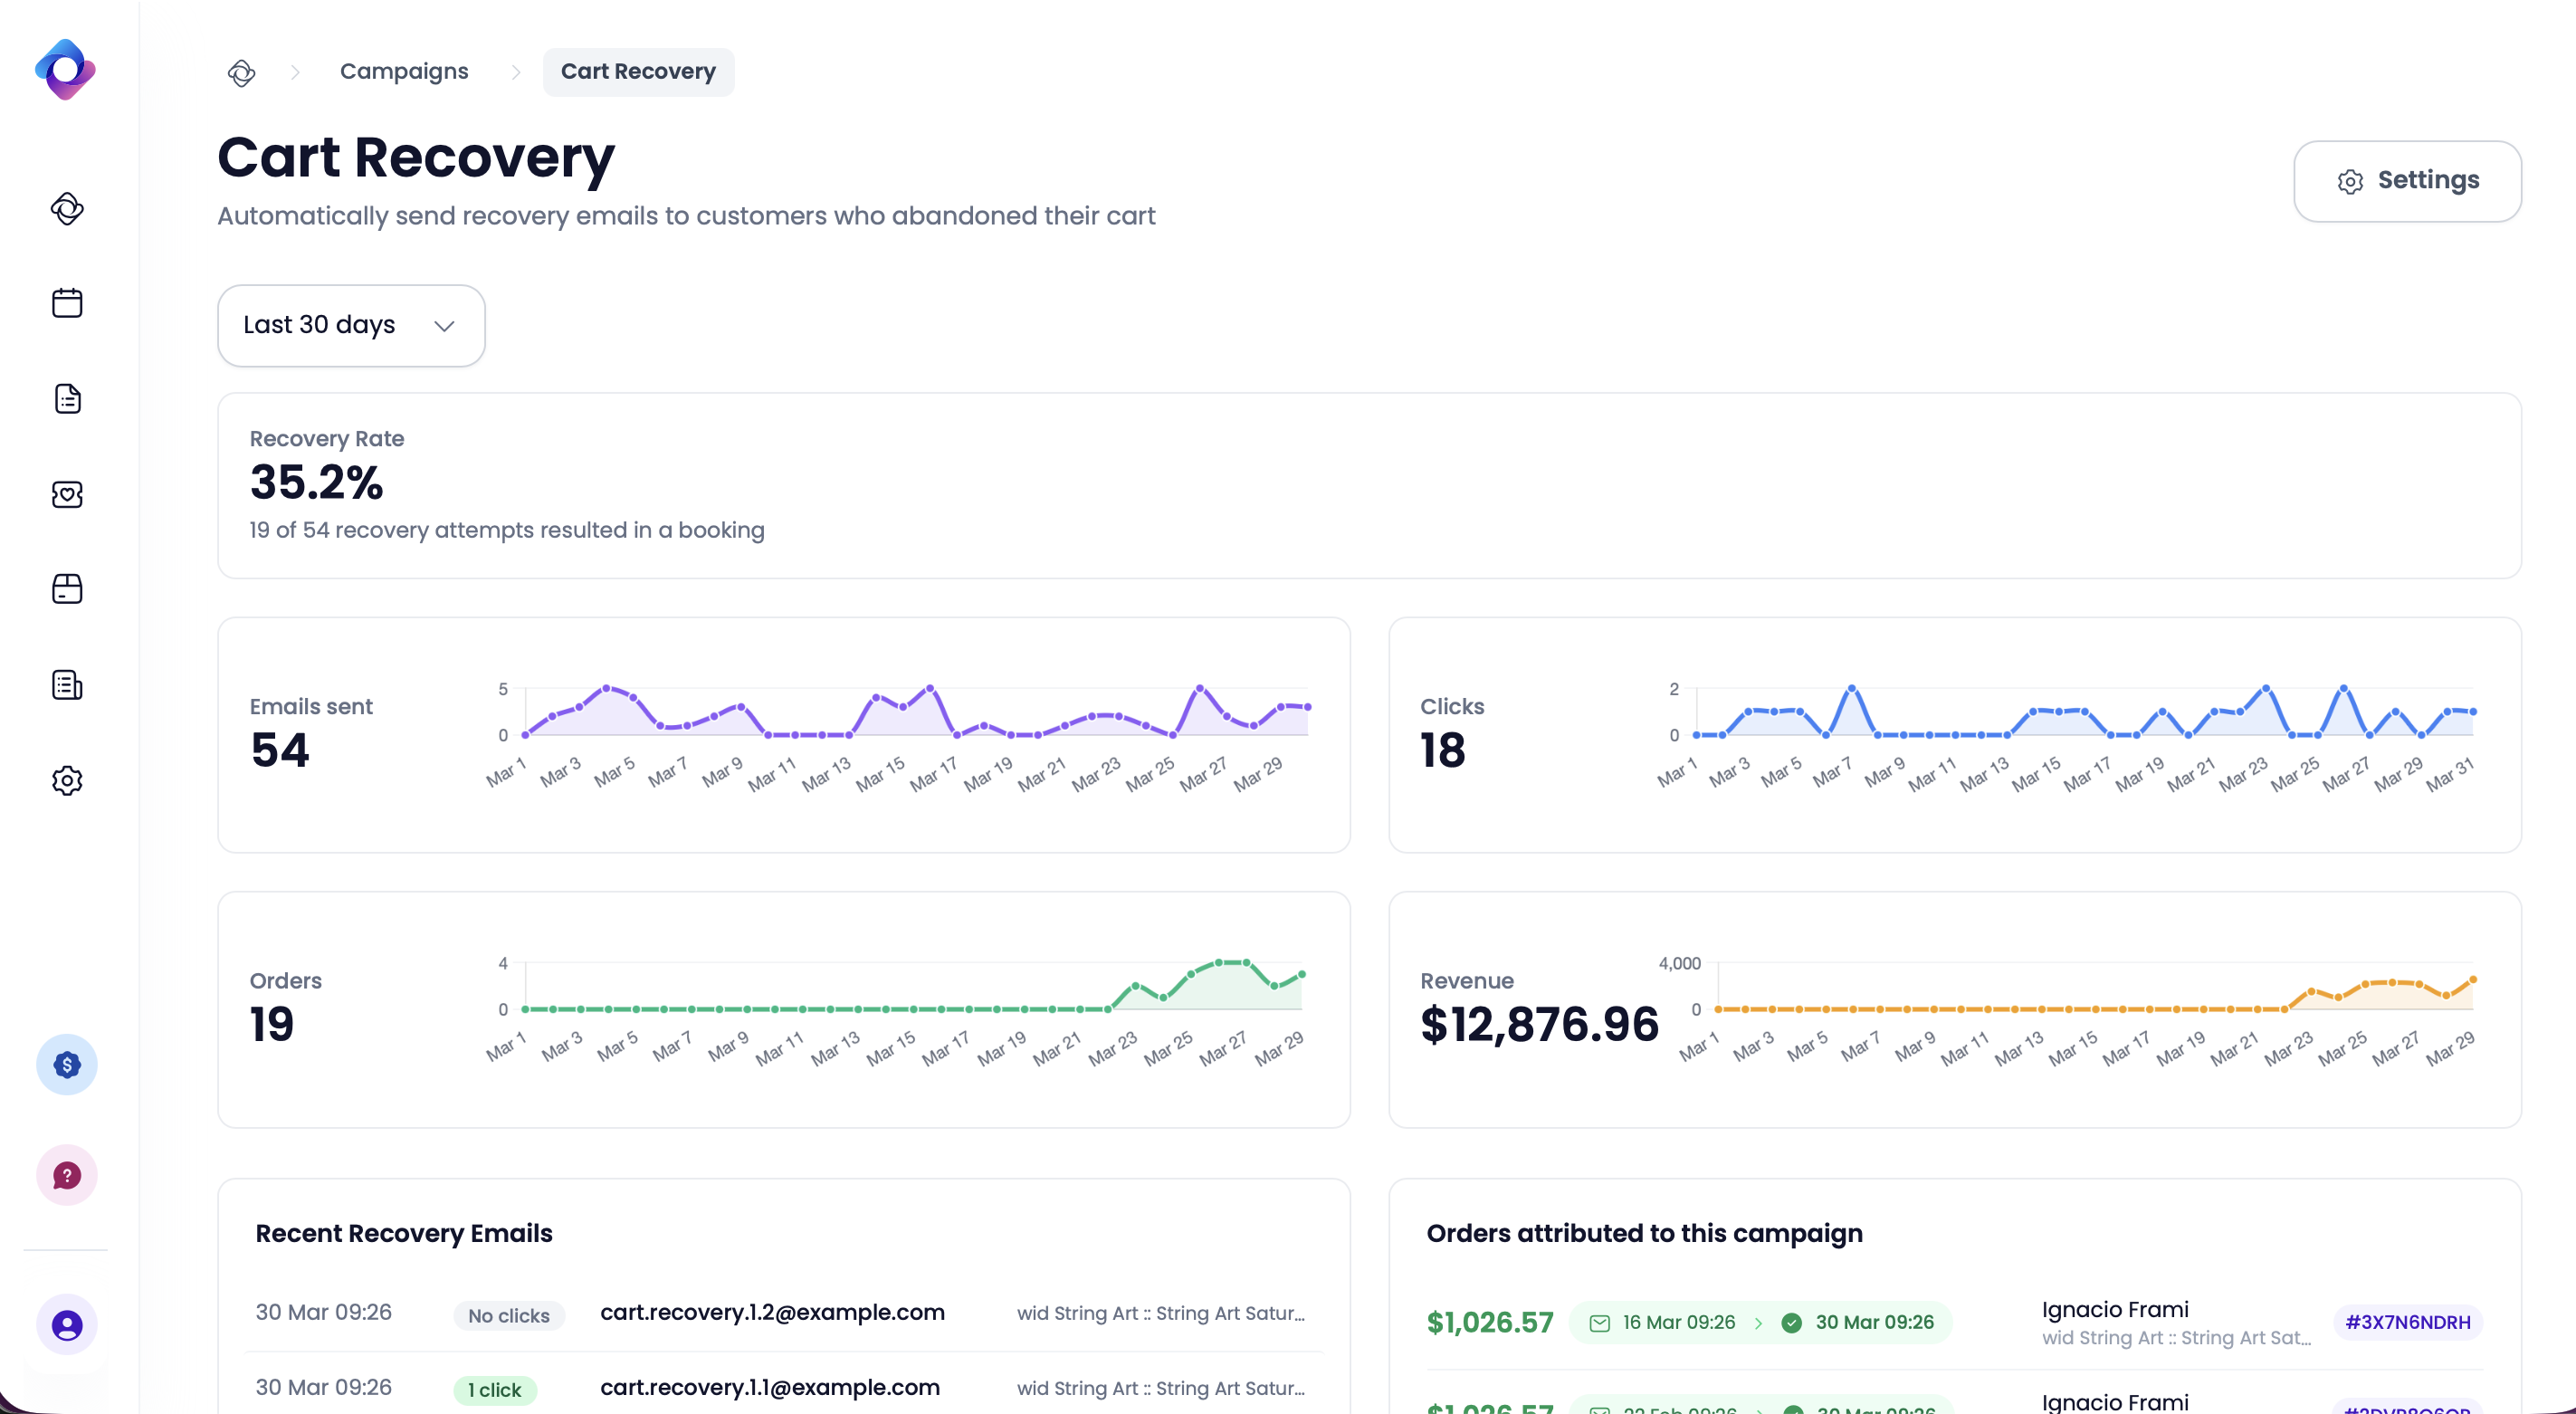Open the help question mark icon
2576x1414 pixels.
click(67, 1175)
